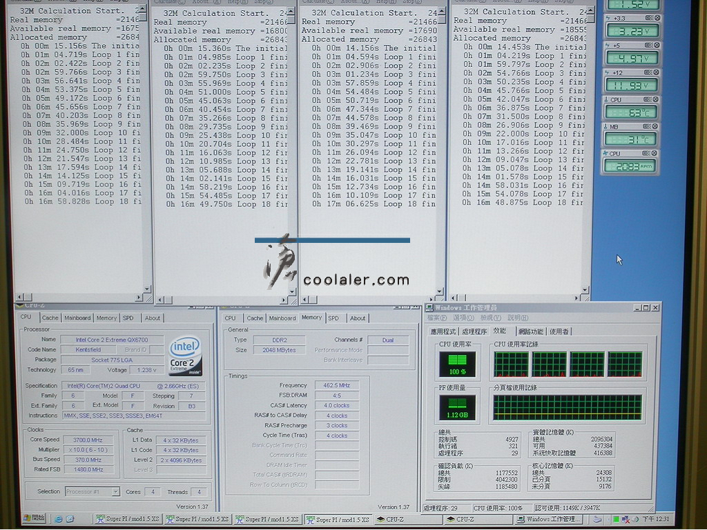Open settings icon on CPU temperature monitor
Image resolution: width=707 pixels, height=530 pixels.
(x=648, y=99)
